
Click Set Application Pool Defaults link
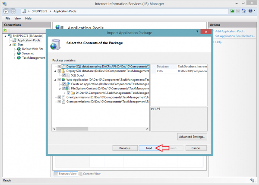point(235,36)
